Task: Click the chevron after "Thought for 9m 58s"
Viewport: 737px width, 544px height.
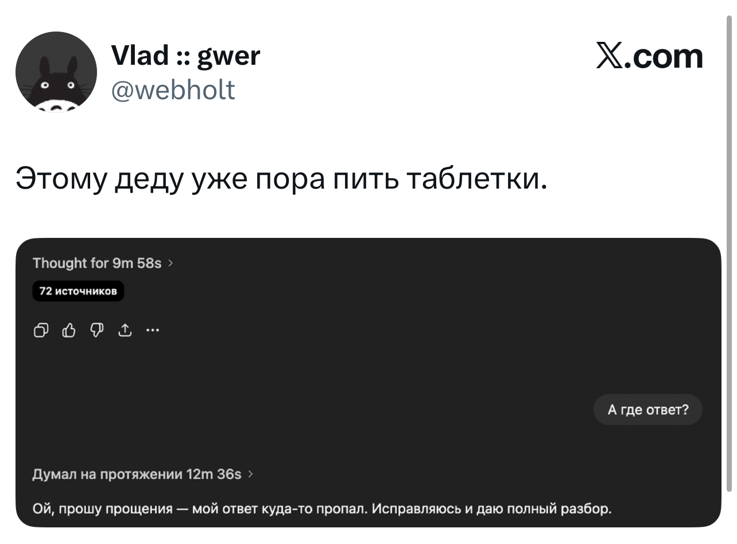Action: [x=170, y=264]
